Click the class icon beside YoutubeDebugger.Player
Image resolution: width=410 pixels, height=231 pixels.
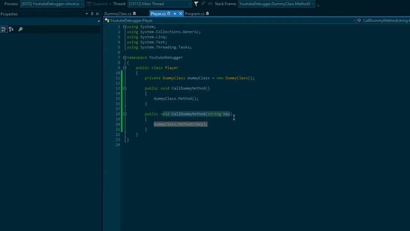point(107,21)
